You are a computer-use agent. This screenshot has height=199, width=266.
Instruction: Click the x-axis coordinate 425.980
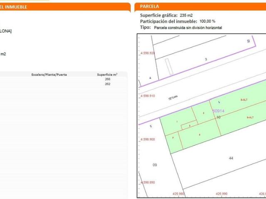tap(178, 194)
